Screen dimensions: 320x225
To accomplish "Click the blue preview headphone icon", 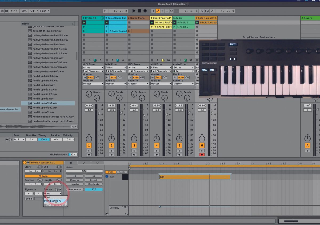I will [x=107, y=177].
